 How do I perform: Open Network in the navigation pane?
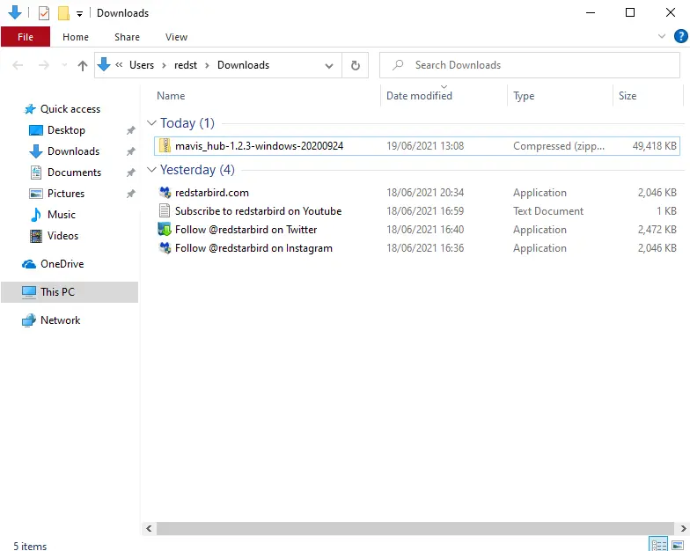(60, 320)
